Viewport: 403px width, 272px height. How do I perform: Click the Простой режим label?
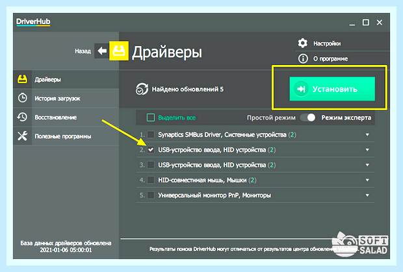pos(271,117)
